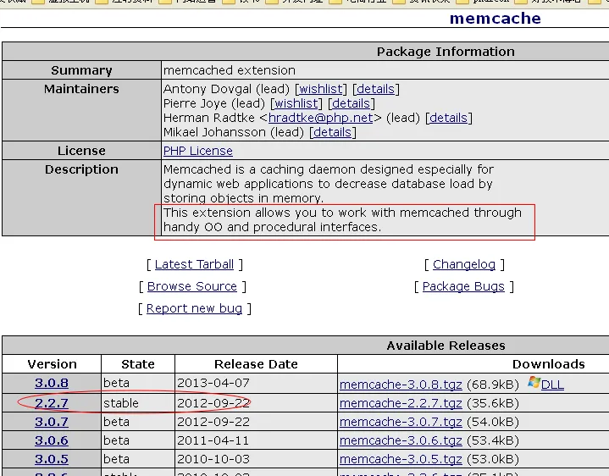Open Mikael Johansson's details link

click(333, 132)
